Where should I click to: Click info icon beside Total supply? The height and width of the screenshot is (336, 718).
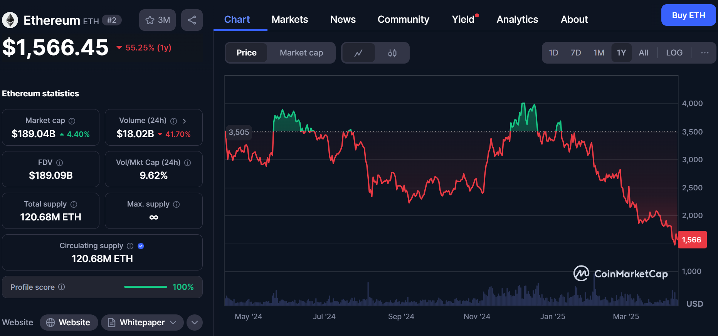click(x=74, y=204)
